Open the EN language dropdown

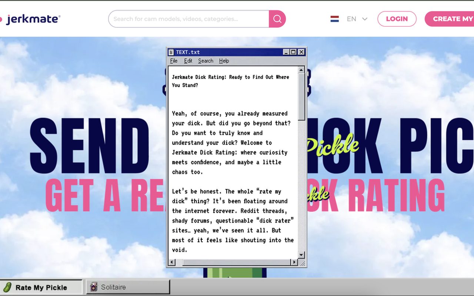[357, 19]
